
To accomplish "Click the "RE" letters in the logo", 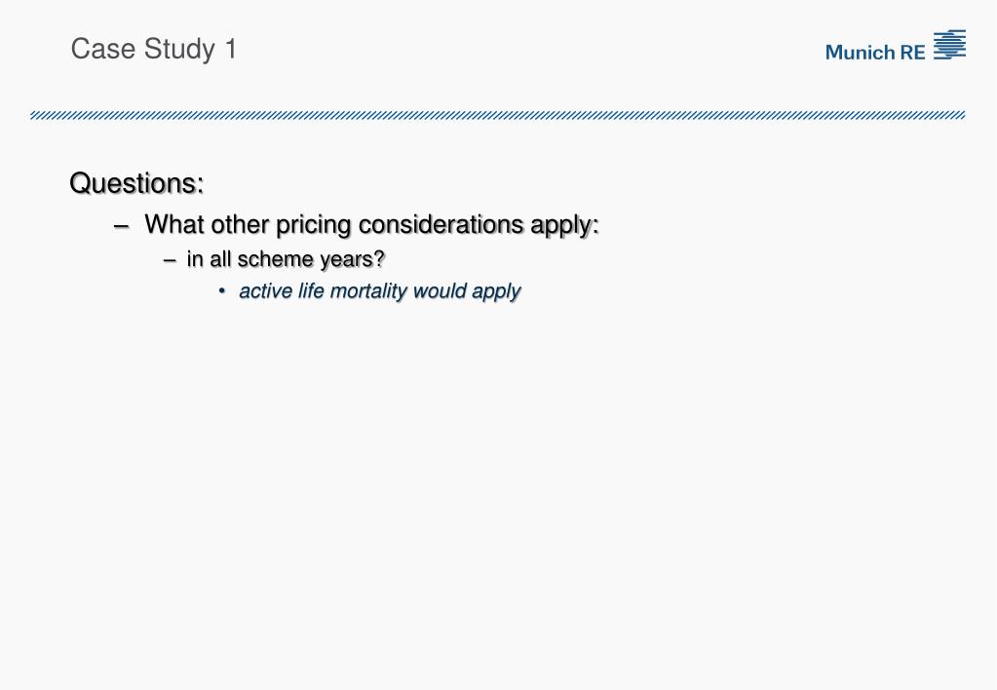I will [x=913, y=53].
